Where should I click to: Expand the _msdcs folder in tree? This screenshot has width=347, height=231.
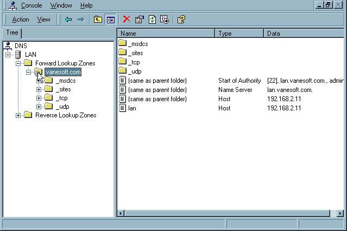39,81
